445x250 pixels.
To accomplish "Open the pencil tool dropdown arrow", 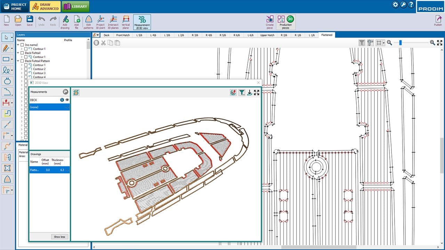I will point(12,48).
